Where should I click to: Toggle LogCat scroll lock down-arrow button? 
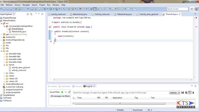[193, 93]
